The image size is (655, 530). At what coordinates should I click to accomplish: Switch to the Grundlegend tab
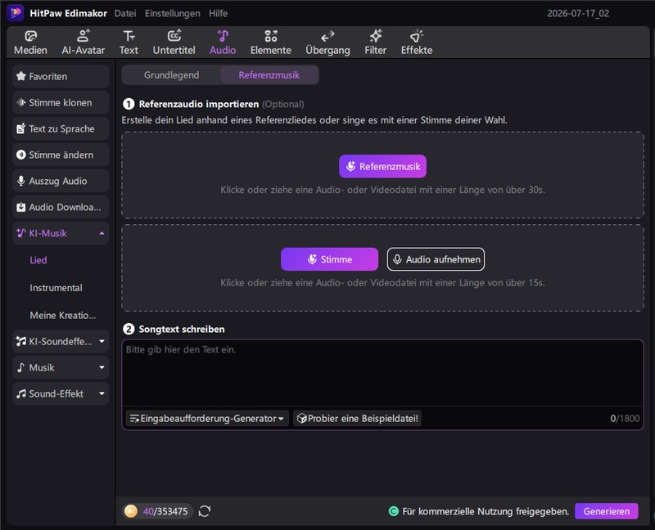click(171, 75)
